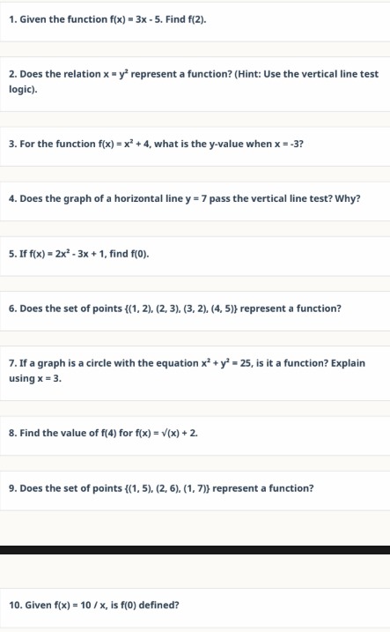
Task: Open question 8 about f(4)
Action: click(195, 435)
